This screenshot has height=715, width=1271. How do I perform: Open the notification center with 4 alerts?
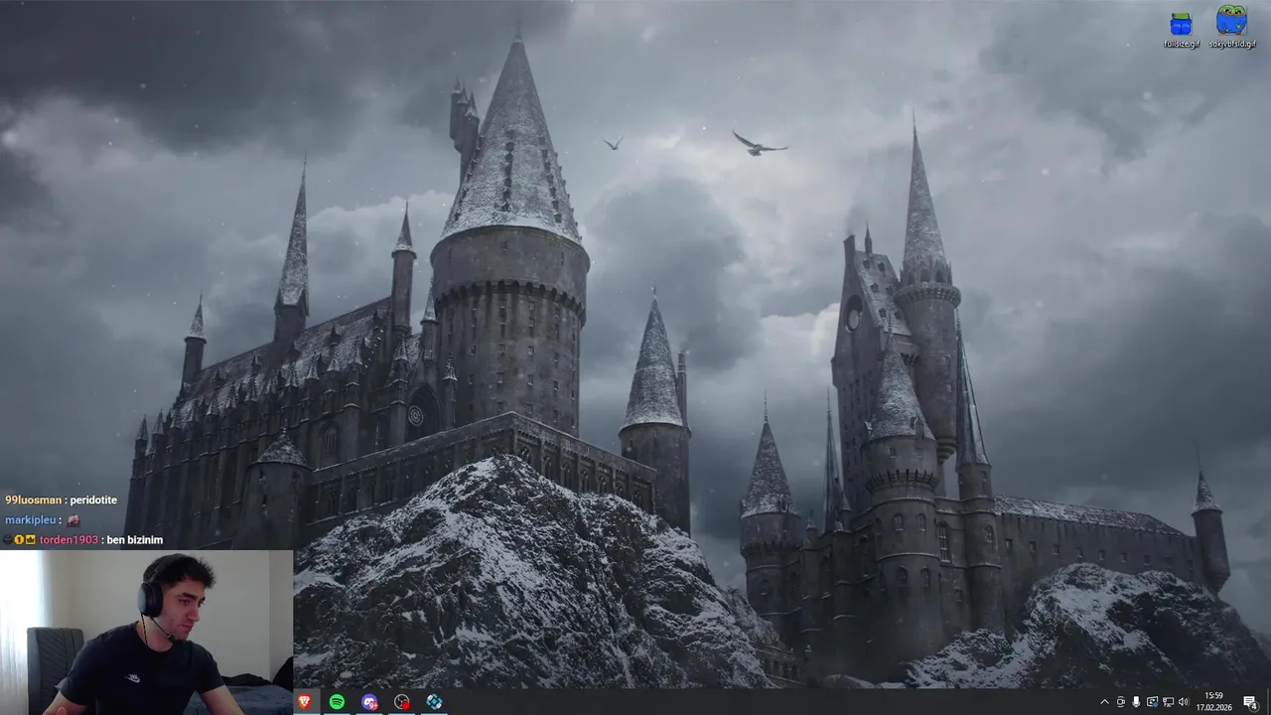(1250, 702)
